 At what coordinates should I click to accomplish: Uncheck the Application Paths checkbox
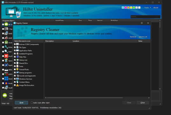[x=15, y=50]
